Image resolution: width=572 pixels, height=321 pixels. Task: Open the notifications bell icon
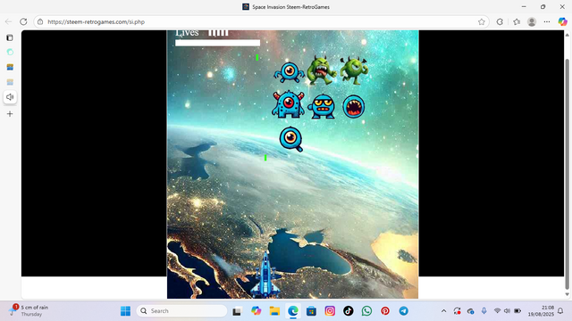tap(560, 311)
